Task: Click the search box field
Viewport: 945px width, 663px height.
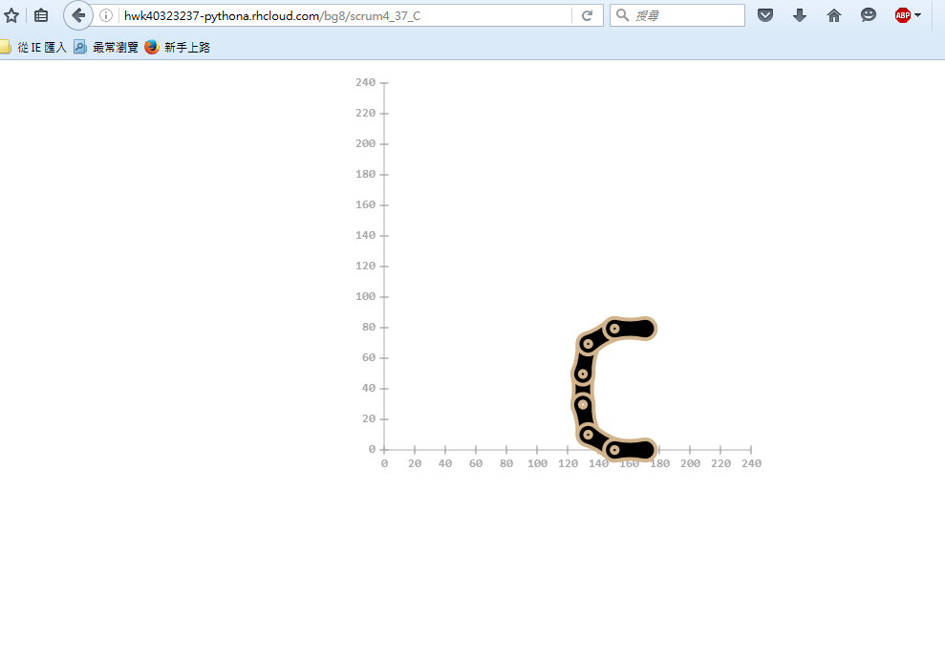Action: (x=677, y=15)
